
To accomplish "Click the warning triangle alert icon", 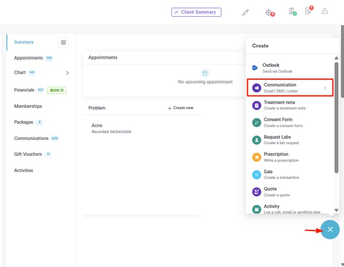I will tap(325, 11).
